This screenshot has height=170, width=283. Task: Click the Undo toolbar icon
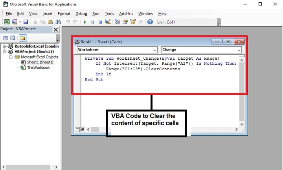coord(68,22)
